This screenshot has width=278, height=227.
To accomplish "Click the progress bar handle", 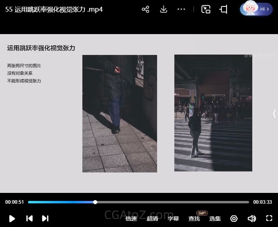I will click(95, 202).
